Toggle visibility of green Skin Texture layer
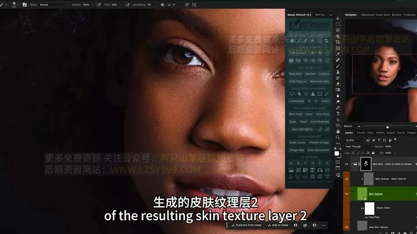The image size is (417, 234). pos(347,194)
